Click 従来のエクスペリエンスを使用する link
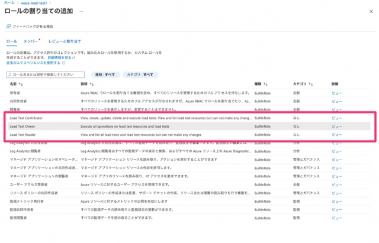 pyautogui.click(x=33, y=63)
